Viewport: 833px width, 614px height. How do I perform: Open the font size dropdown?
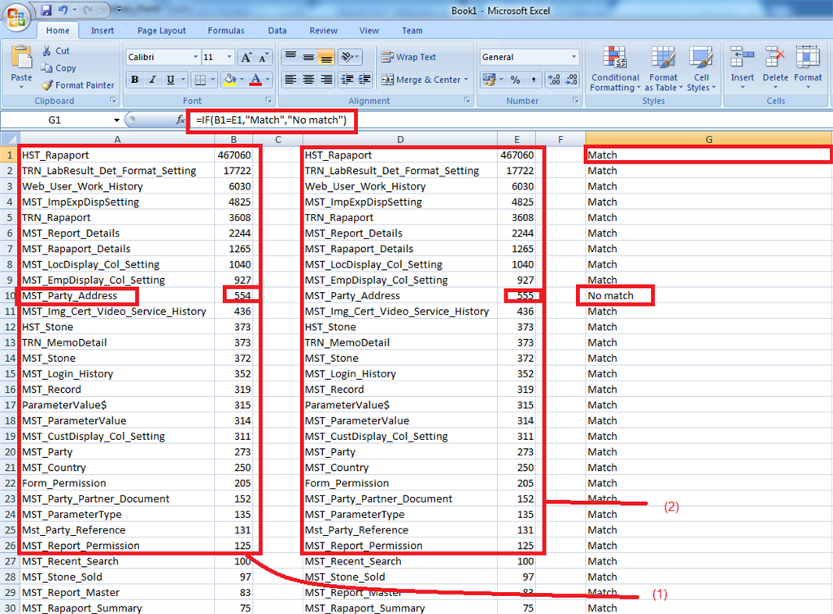tap(229, 57)
